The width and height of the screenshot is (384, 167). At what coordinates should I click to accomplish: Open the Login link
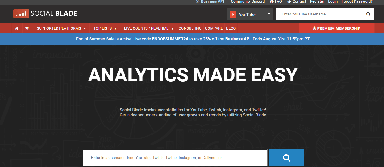point(333,1)
